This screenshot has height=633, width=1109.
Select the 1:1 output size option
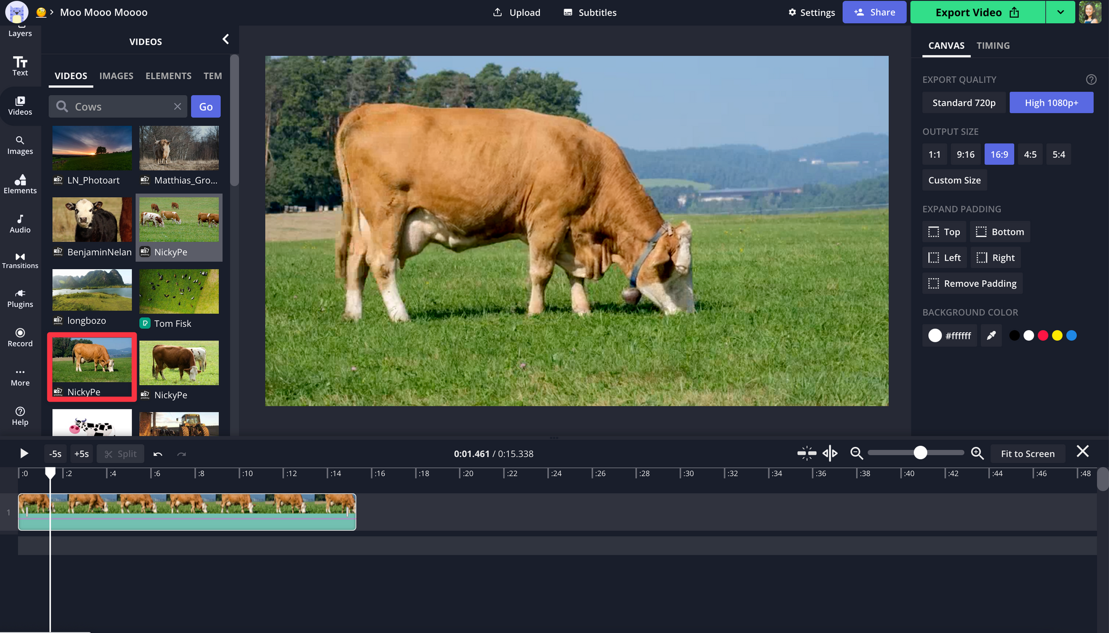(x=934, y=155)
